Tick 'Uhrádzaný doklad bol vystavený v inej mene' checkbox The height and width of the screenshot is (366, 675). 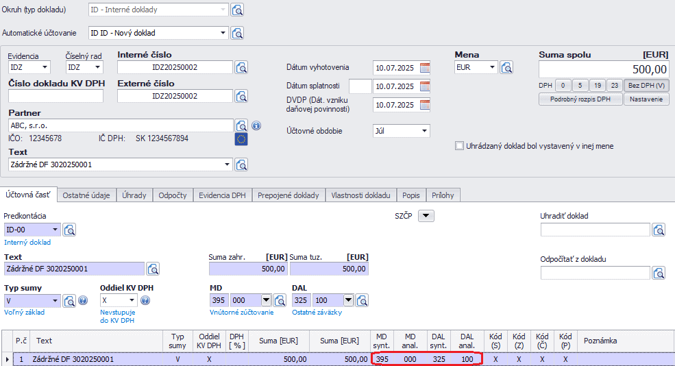[460, 146]
